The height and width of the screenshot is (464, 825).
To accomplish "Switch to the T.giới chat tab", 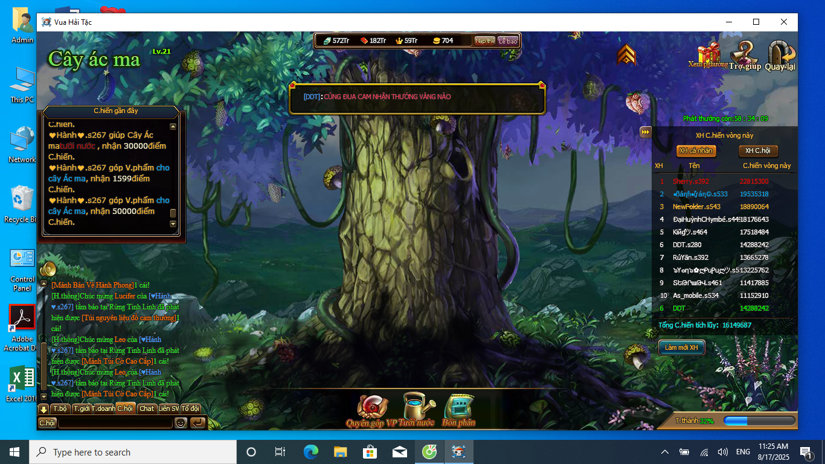I will 82,408.
